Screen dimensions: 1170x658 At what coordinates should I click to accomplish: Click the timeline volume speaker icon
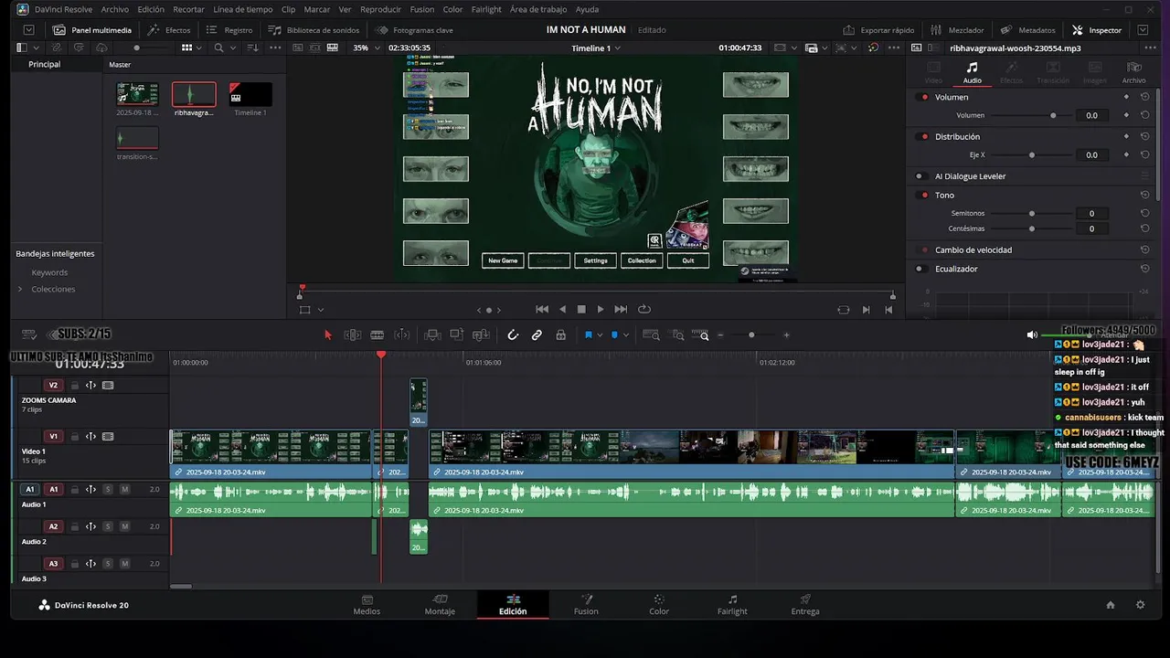coord(1032,335)
